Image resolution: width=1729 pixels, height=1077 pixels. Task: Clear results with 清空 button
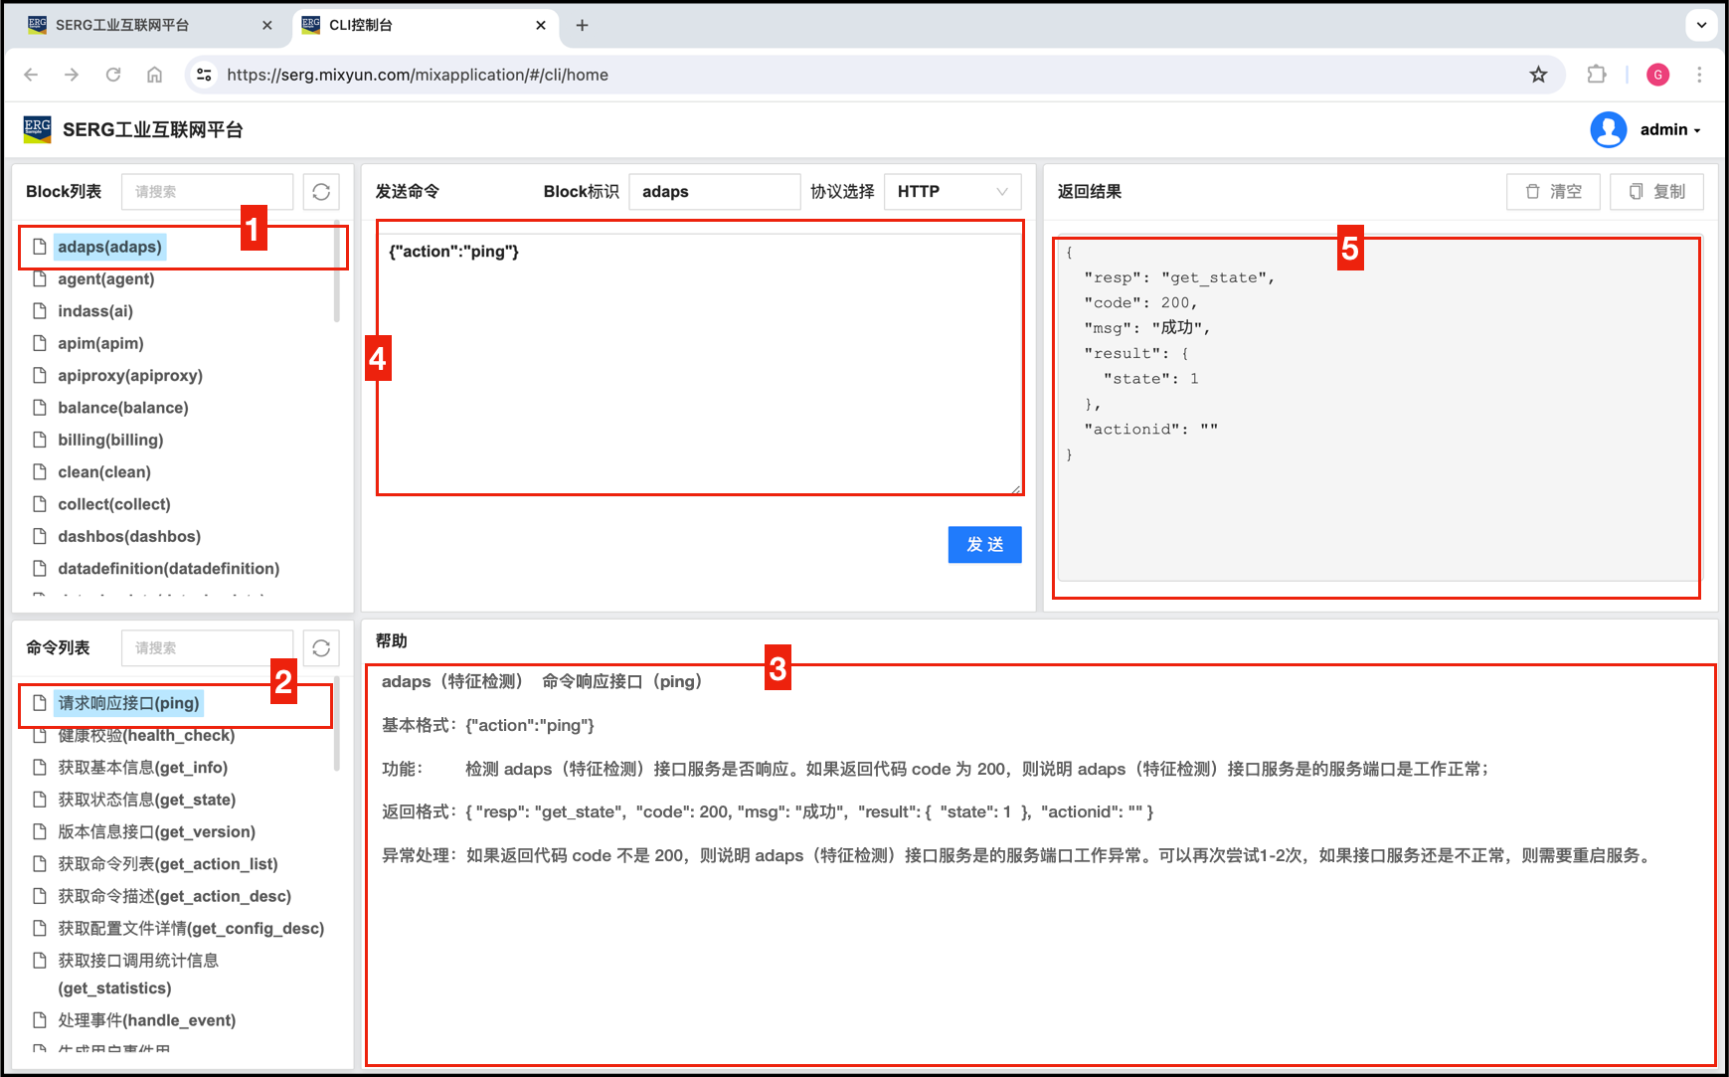pyautogui.click(x=1553, y=192)
